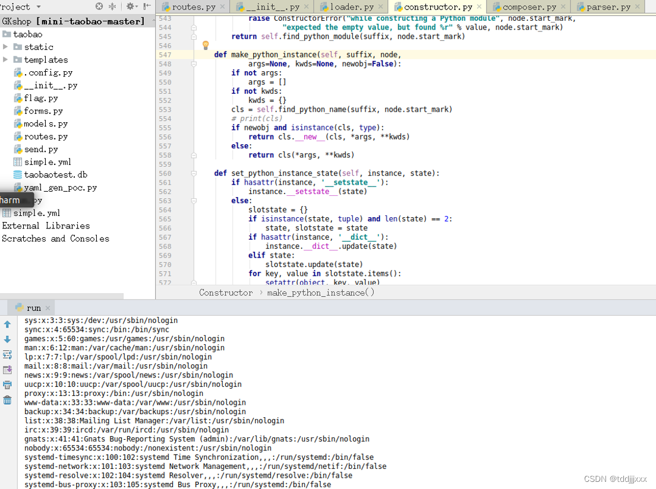Viewport: 656px width, 489px height.
Task: Print the run console output
Action: pyautogui.click(x=8, y=385)
